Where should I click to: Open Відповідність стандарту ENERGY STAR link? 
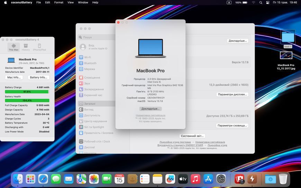point(180,145)
